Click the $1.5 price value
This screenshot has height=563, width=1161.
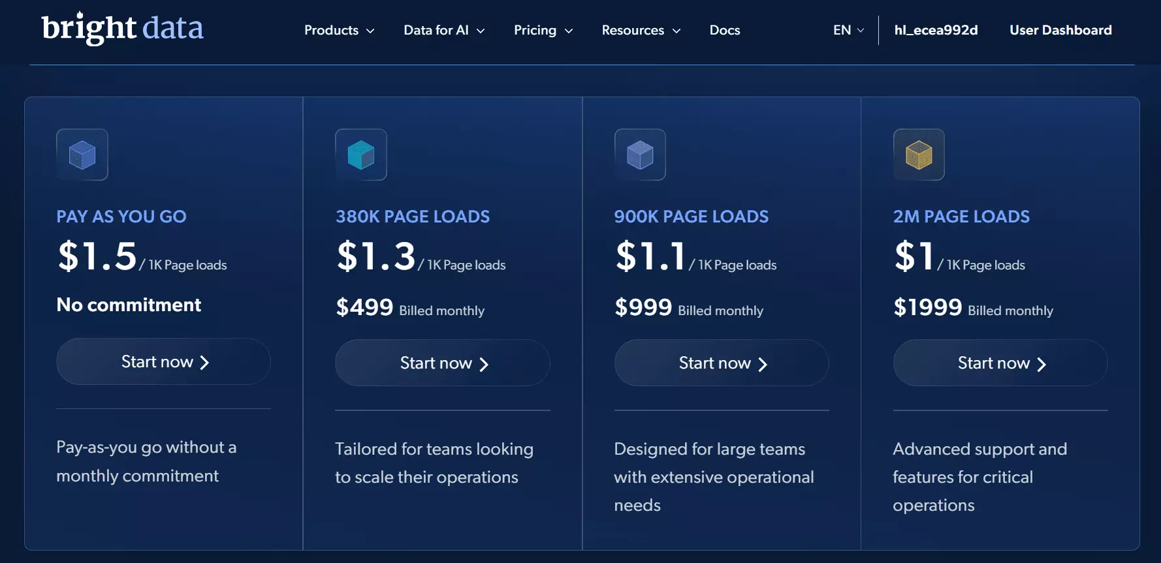[x=97, y=256]
